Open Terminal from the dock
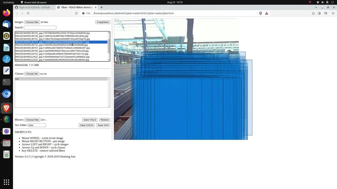 pos(7,82)
